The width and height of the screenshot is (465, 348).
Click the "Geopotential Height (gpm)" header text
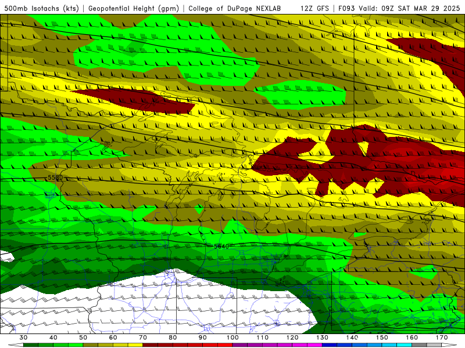click(134, 9)
